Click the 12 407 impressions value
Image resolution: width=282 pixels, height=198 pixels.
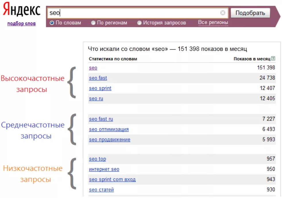pyautogui.click(x=267, y=88)
